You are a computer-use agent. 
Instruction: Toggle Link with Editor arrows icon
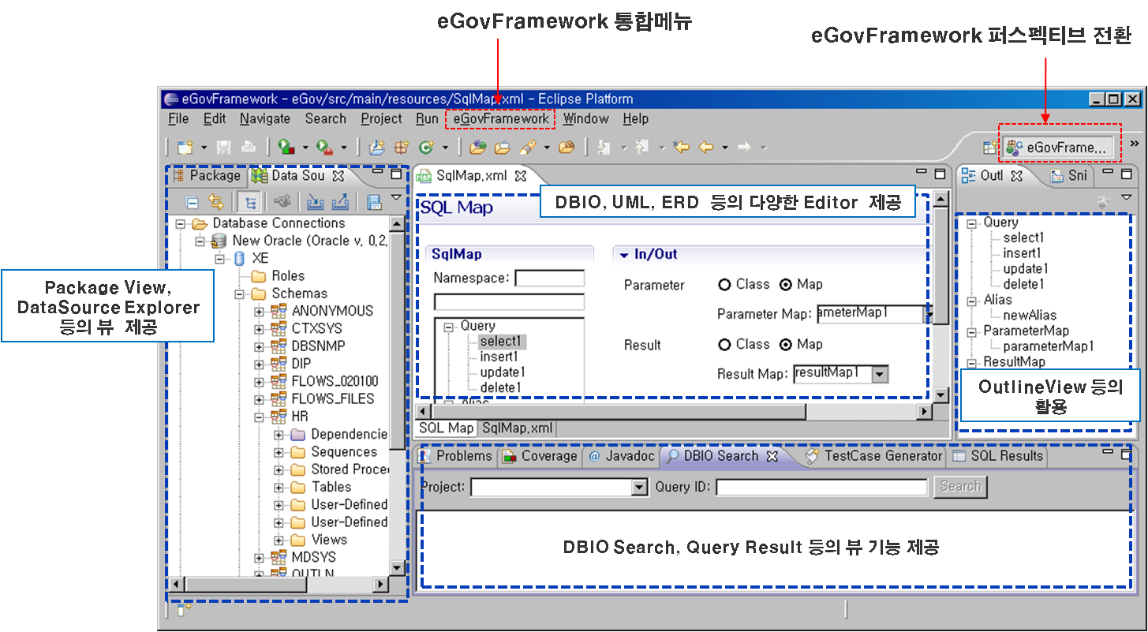click(x=215, y=202)
